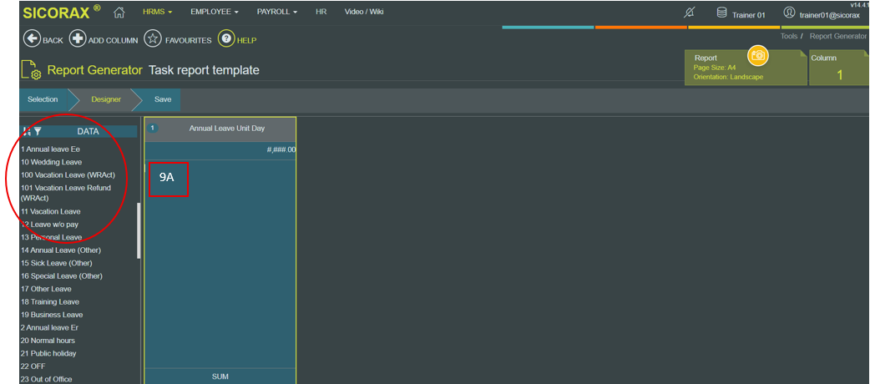Click trainer01@sicorax account name
The height and width of the screenshot is (384, 870).
pyautogui.click(x=829, y=15)
